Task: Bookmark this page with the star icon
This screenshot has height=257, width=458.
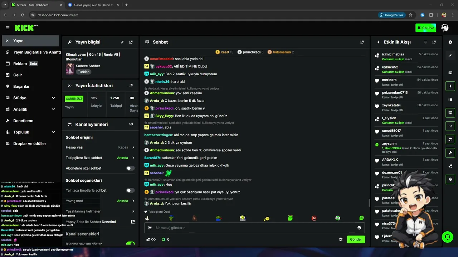Action: click(x=410, y=15)
